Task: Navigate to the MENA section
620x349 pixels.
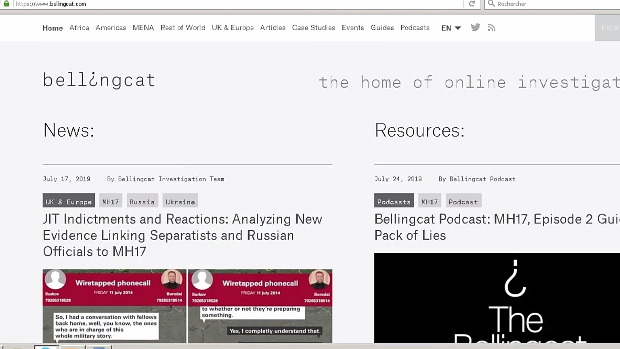Action: tap(143, 27)
